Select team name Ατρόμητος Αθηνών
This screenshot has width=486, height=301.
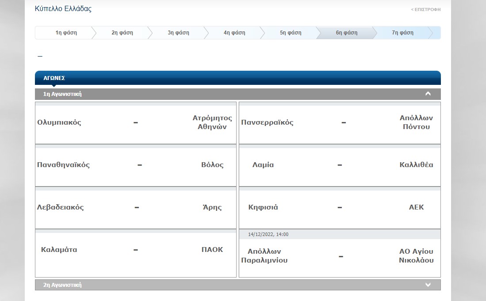pyautogui.click(x=212, y=122)
